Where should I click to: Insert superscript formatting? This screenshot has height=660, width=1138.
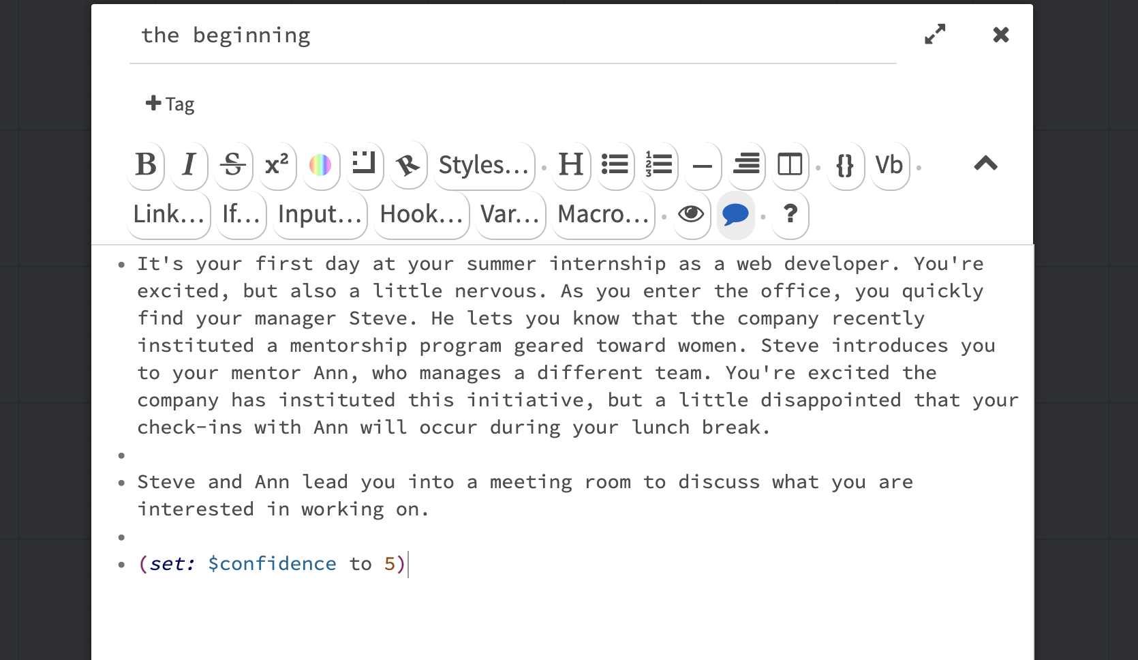277,165
